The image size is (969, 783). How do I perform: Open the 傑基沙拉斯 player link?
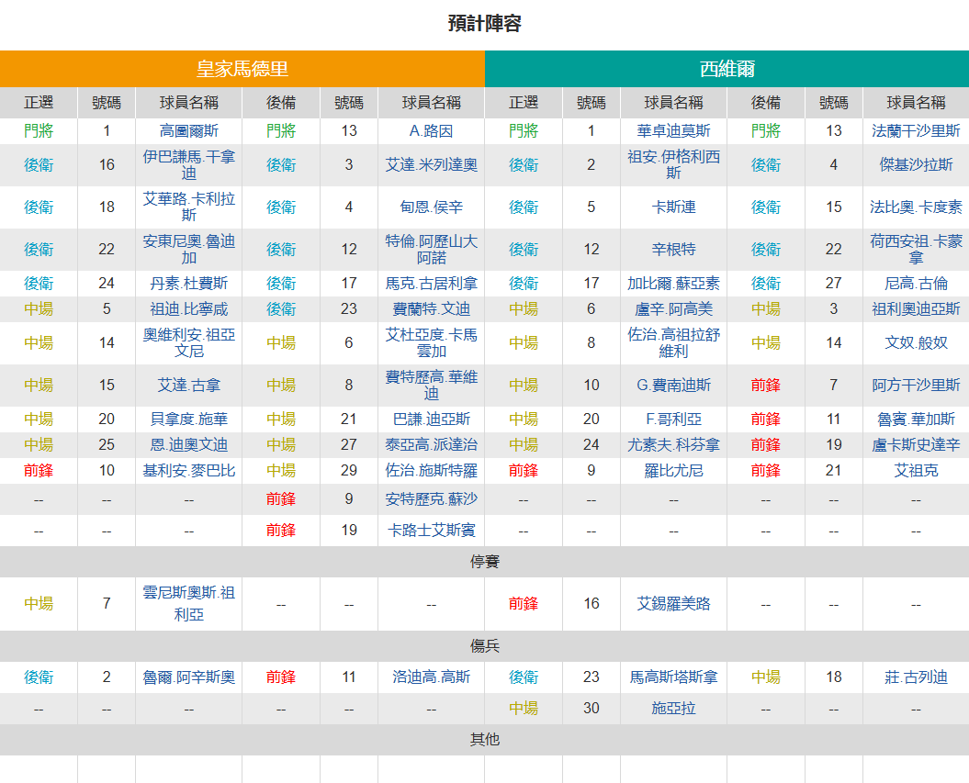(916, 165)
